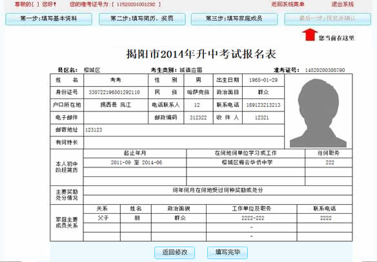Image resolution: width=377 pixels, height=262 pixels.
Task: Click 准考证号 value 14520200300790
Action: 325,70
